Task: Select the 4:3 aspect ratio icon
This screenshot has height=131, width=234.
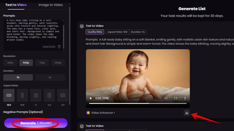Action: 63,95
